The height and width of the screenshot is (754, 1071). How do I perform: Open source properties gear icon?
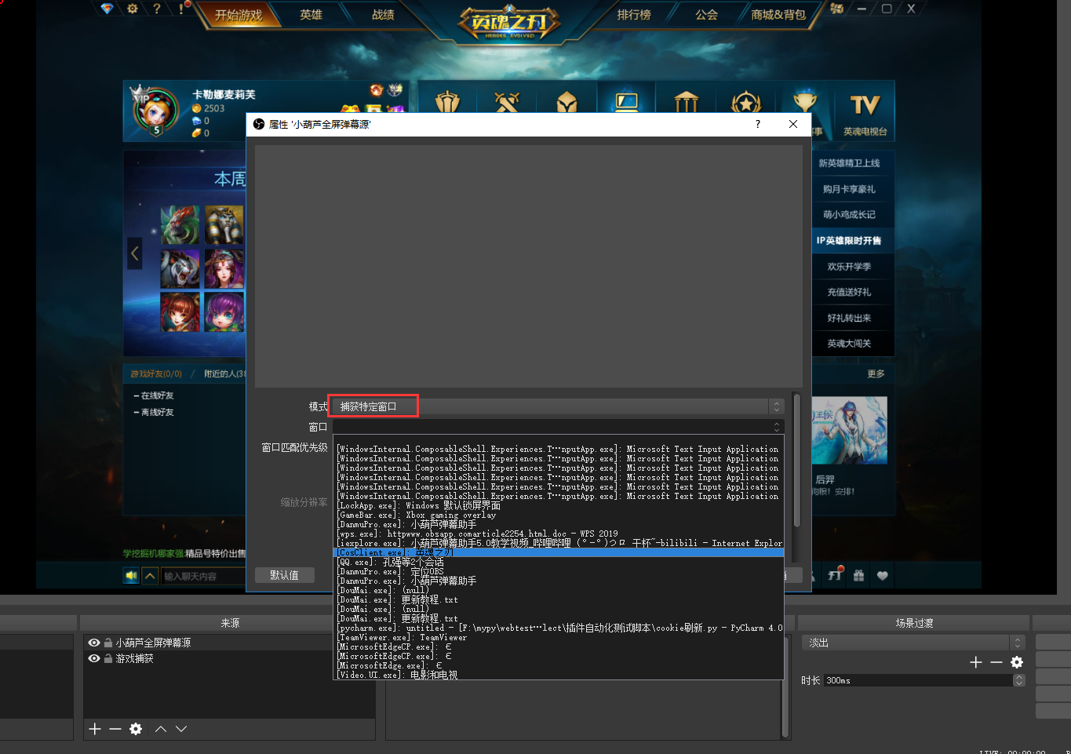pos(136,729)
